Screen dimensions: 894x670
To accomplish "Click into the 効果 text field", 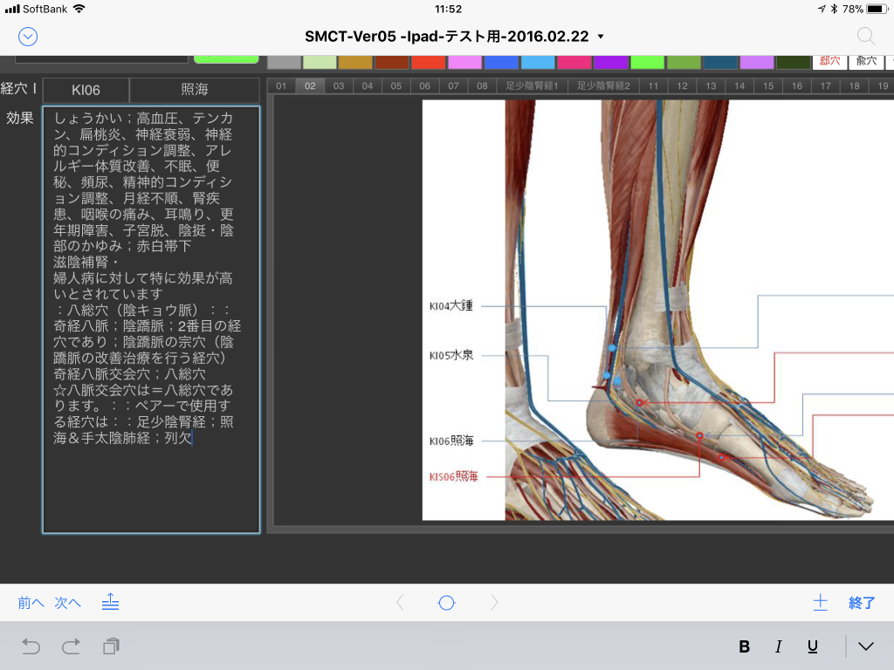I will (x=151, y=319).
